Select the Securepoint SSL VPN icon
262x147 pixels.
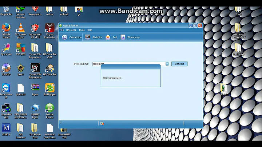pos(35,31)
